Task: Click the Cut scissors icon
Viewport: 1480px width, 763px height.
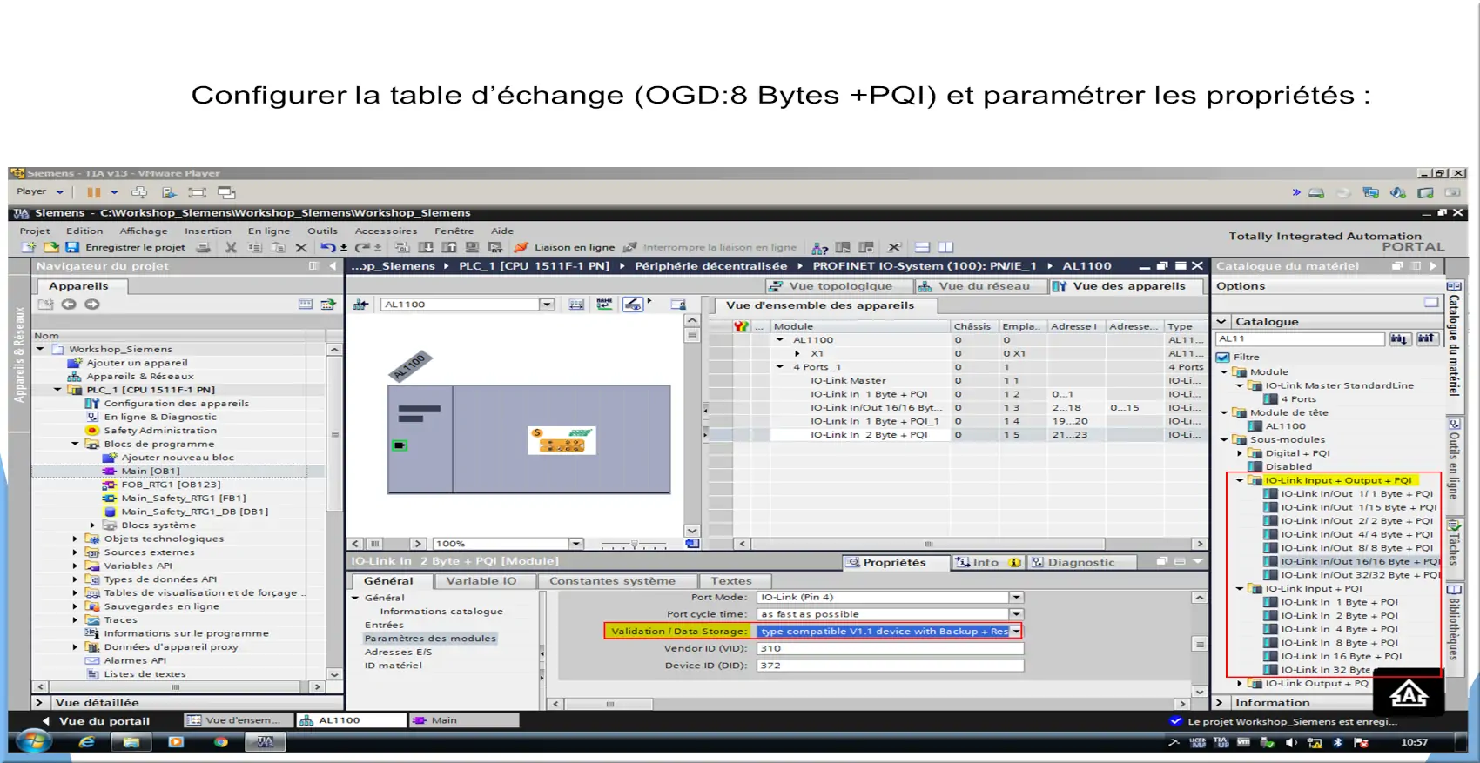Action: pos(231,247)
